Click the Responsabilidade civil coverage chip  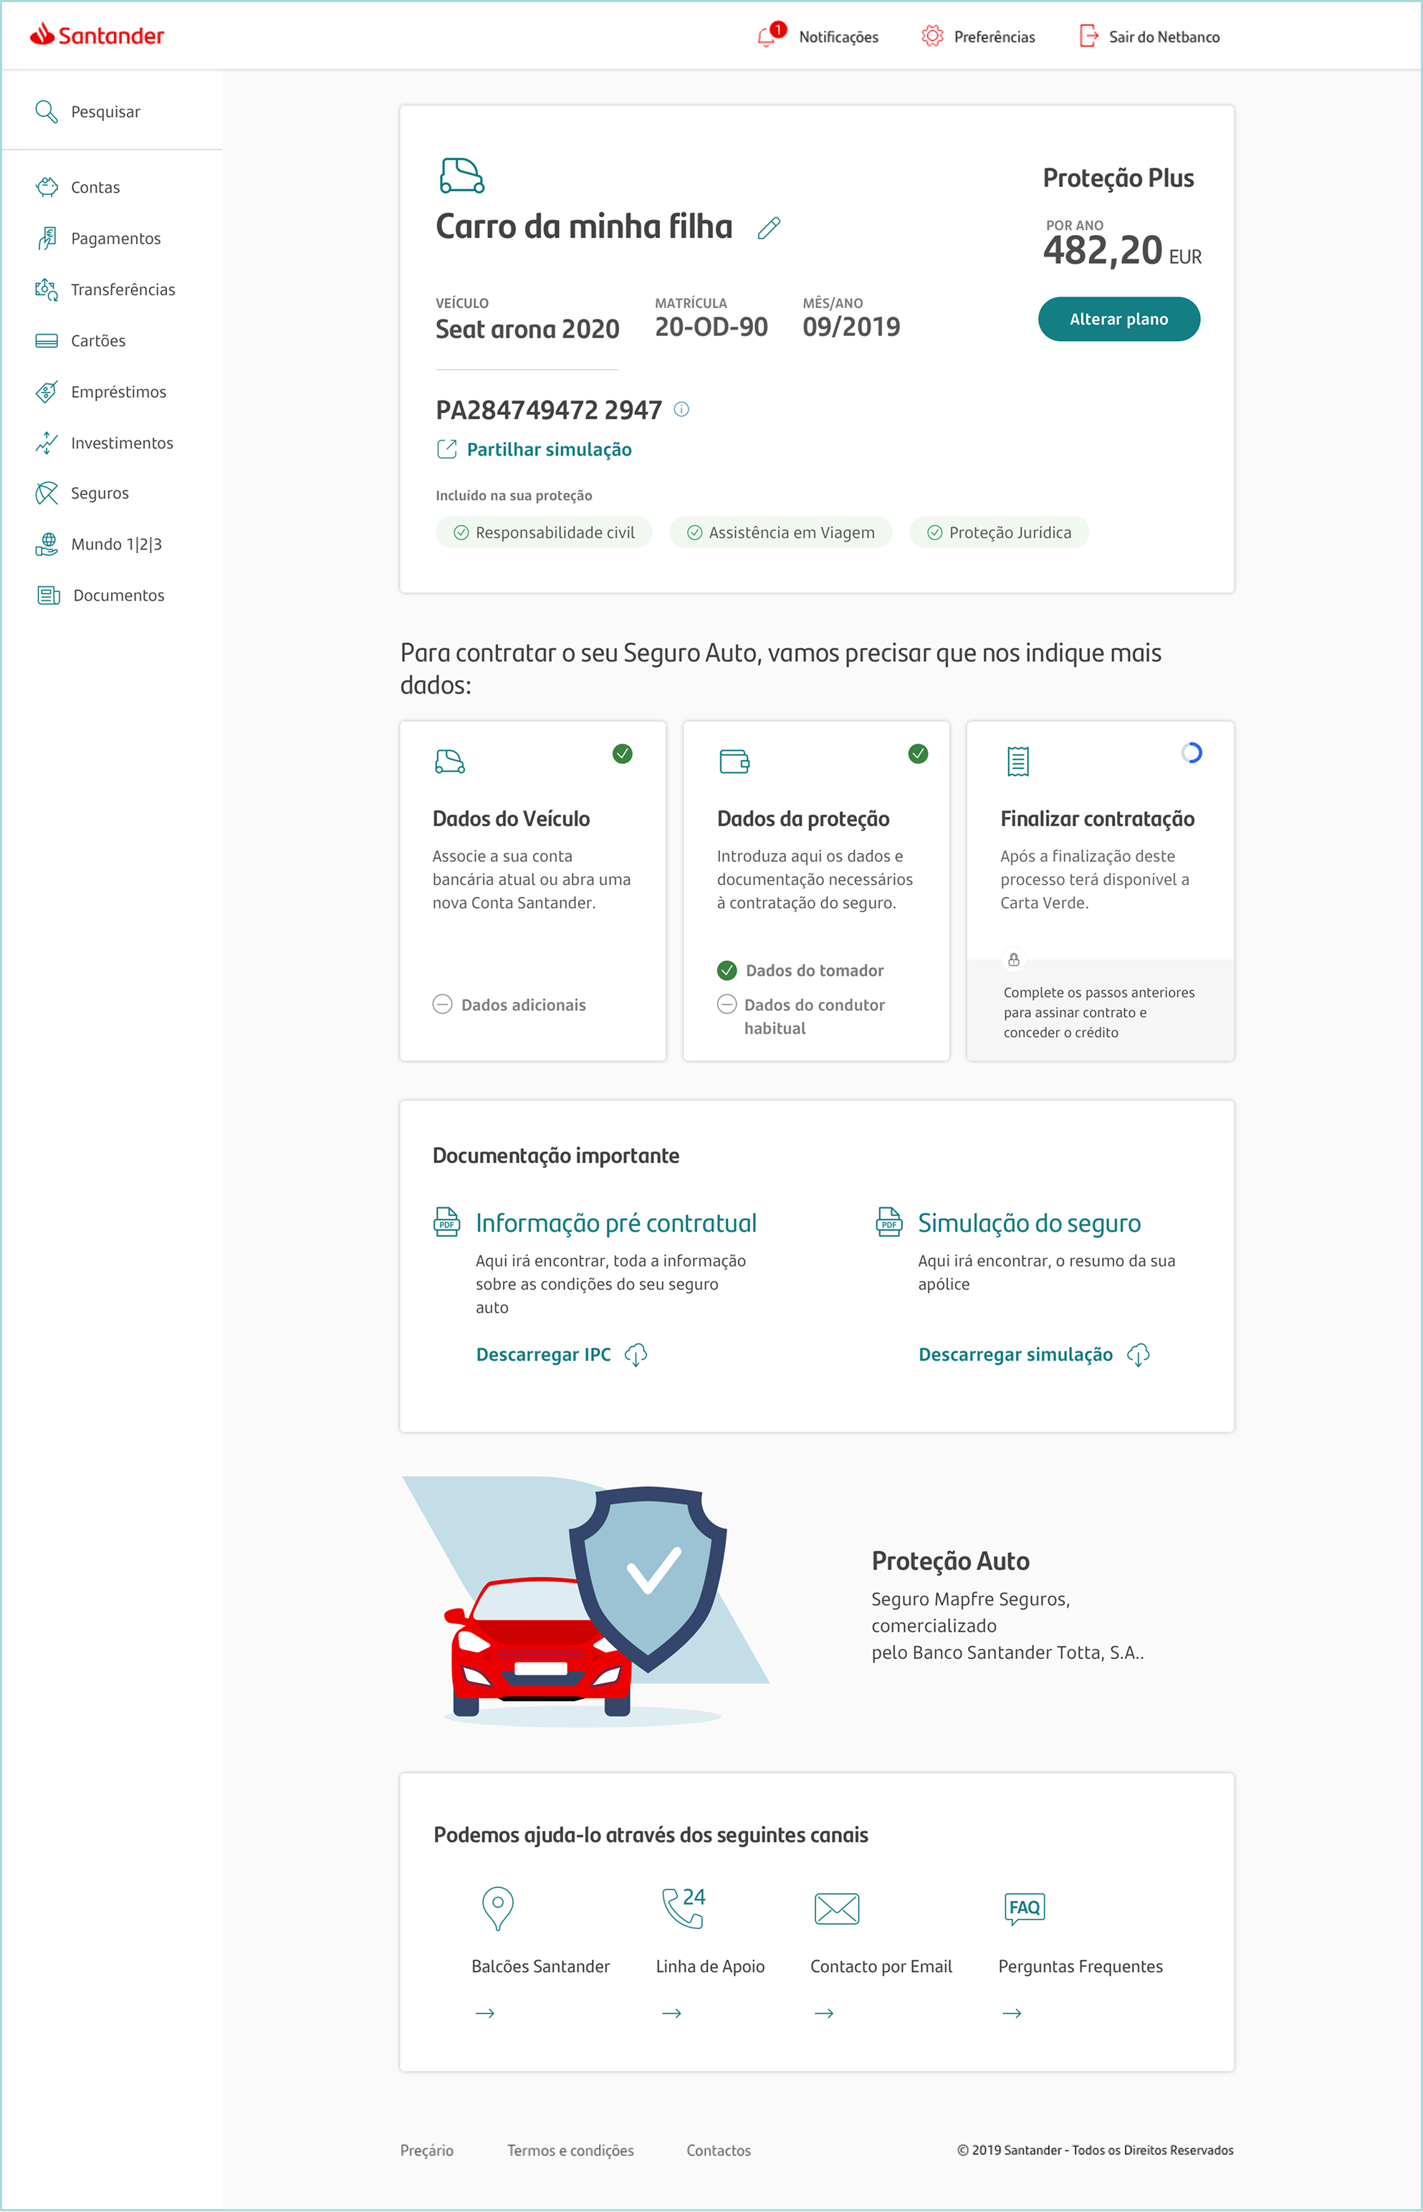(x=545, y=532)
